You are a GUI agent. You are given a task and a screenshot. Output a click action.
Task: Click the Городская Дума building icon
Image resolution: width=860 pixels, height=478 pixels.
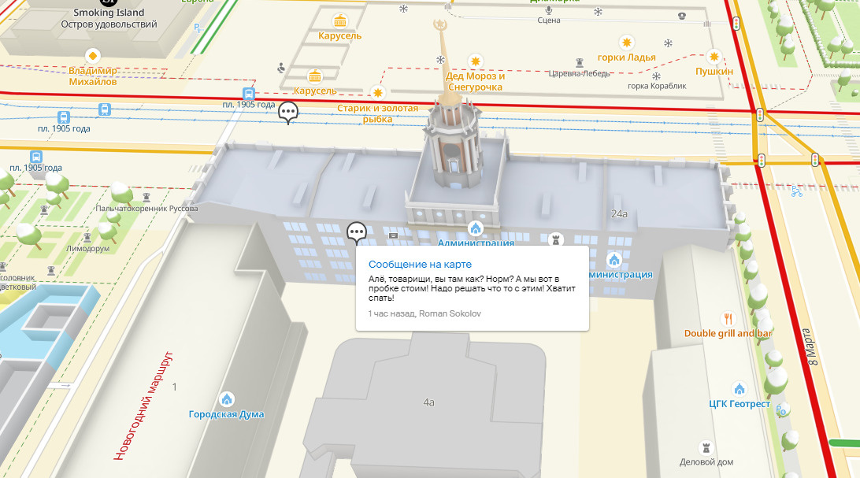(x=227, y=398)
